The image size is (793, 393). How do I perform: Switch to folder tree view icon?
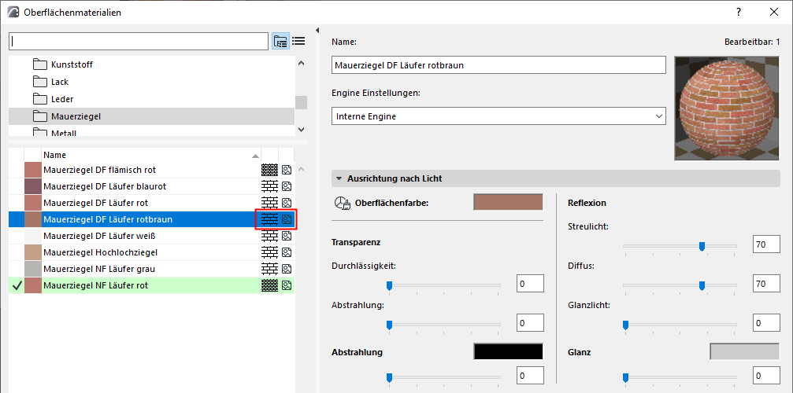click(x=280, y=42)
